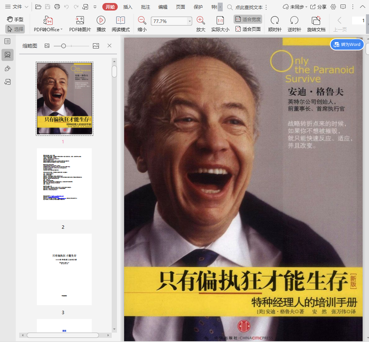This screenshot has width=369, height=342.
Task: Switch to the 手型 hand tool
Action: (x=15, y=19)
